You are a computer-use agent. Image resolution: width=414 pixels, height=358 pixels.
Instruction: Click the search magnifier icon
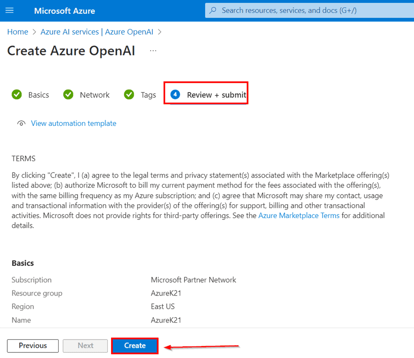coord(213,10)
